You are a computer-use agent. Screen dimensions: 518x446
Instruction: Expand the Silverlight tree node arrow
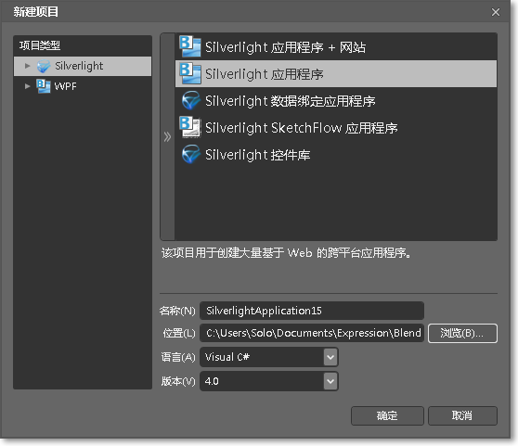pos(28,66)
